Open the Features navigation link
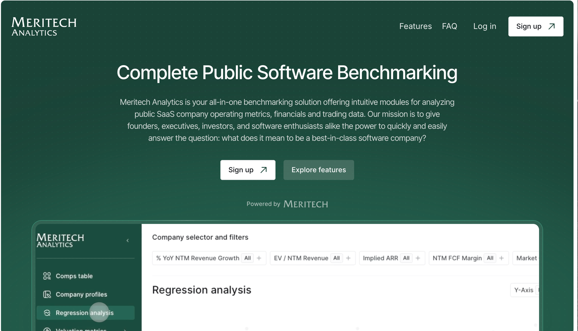Viewport: 578px width, 331px height. pyautogui.click(x=415, y=26)
